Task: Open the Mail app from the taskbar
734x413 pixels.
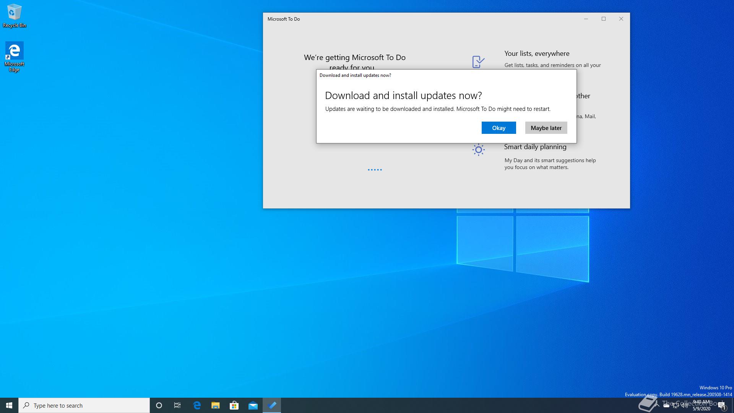Action: pos(253,405)
